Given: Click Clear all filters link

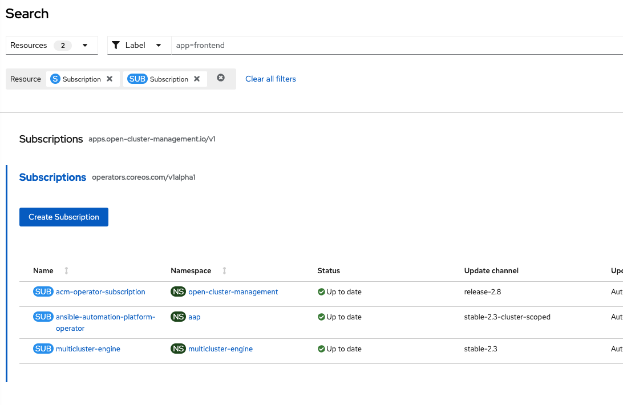Looking at the screenshot, I should 270,79.
